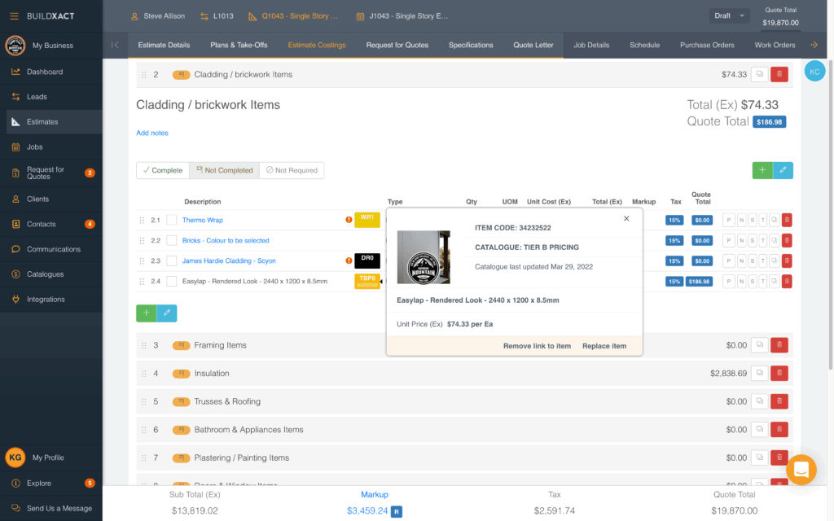Open the Specifications tab
This screenshot has width=834, height=521.
pos(471,46)
